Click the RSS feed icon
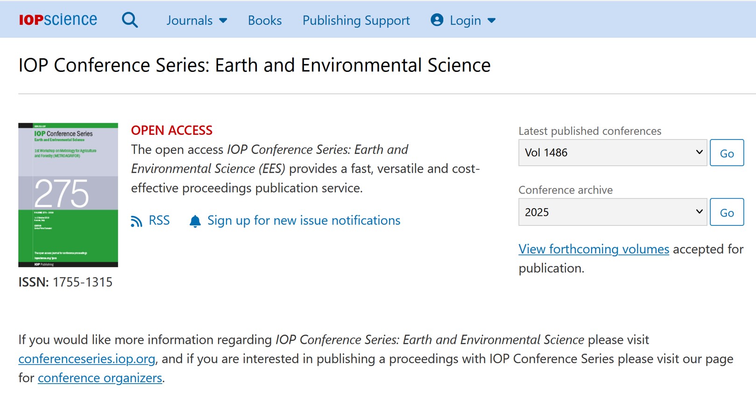The height and width of the screenshot is (398, 756). 136,221
